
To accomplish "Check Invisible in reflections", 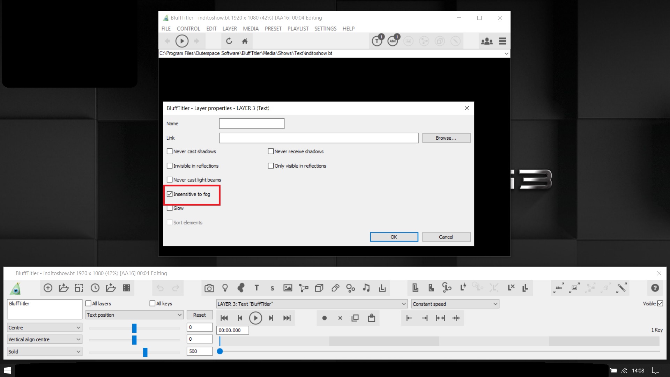I will 170,166.
